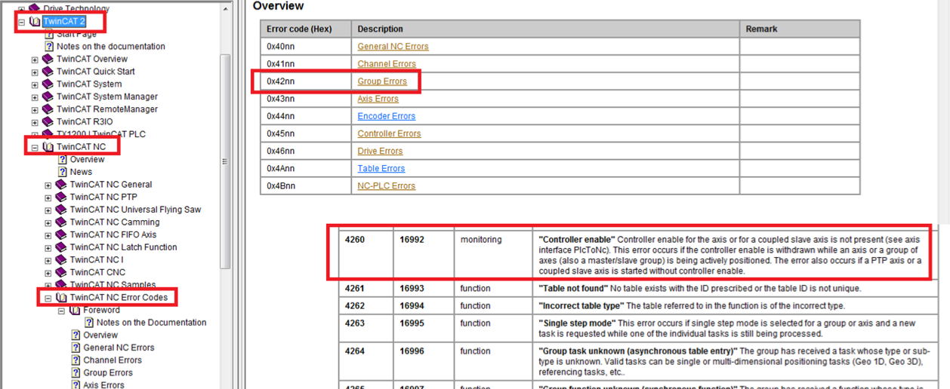Click the TwinCAT Overview book icon
The height and width of the screenshot is (389, 950).
48,59
